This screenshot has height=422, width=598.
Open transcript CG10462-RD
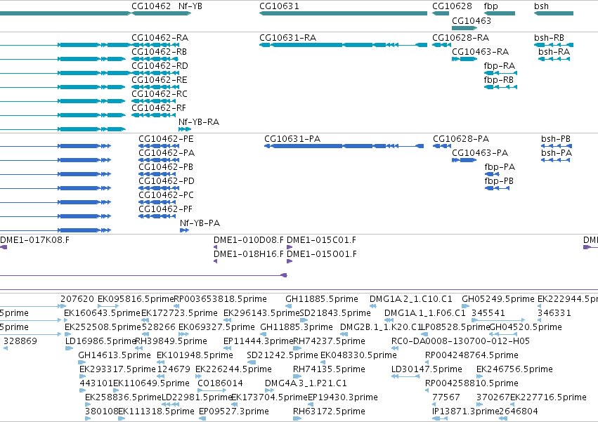click(x=160, y=66)
